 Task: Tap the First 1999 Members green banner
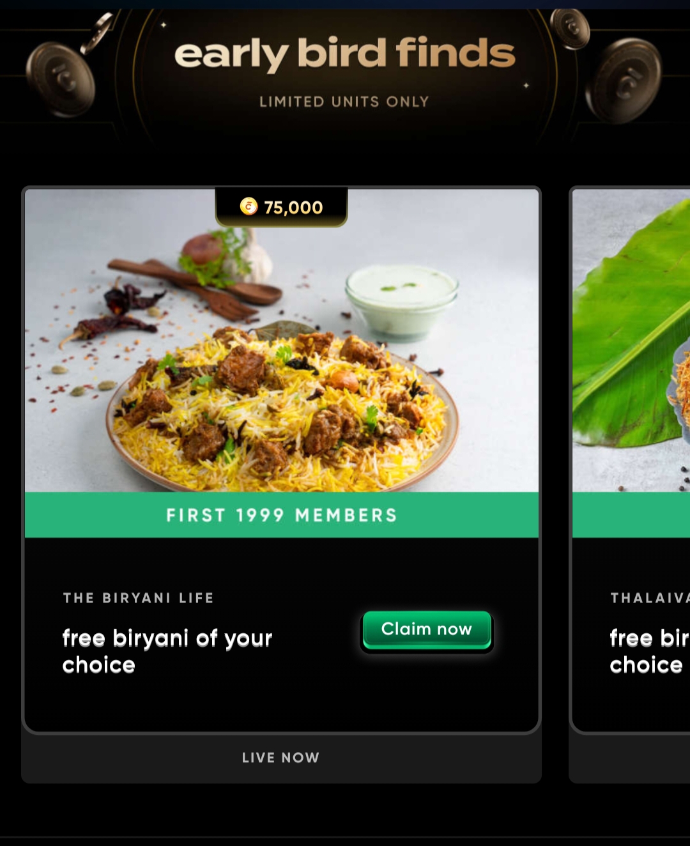point(282,515)
